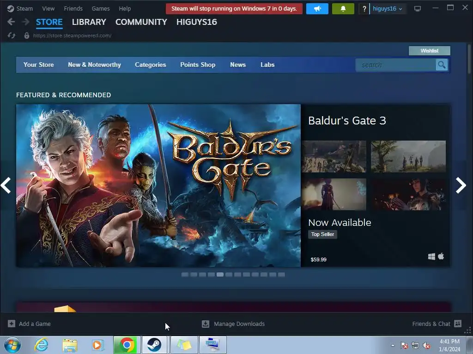
Task: Open the Games menu
Action: click(101, 8)
